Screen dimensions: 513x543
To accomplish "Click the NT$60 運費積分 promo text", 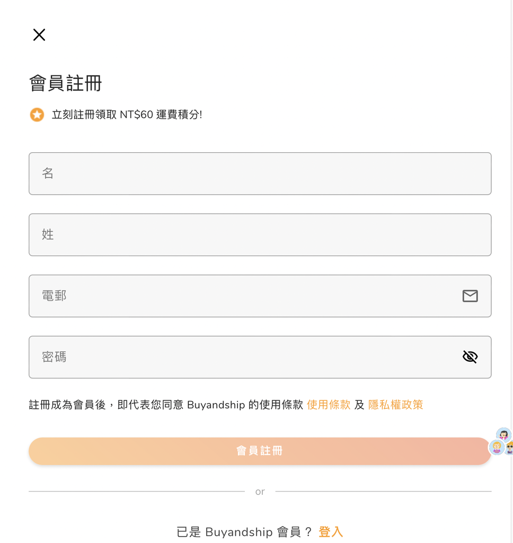I will [127, 115].
